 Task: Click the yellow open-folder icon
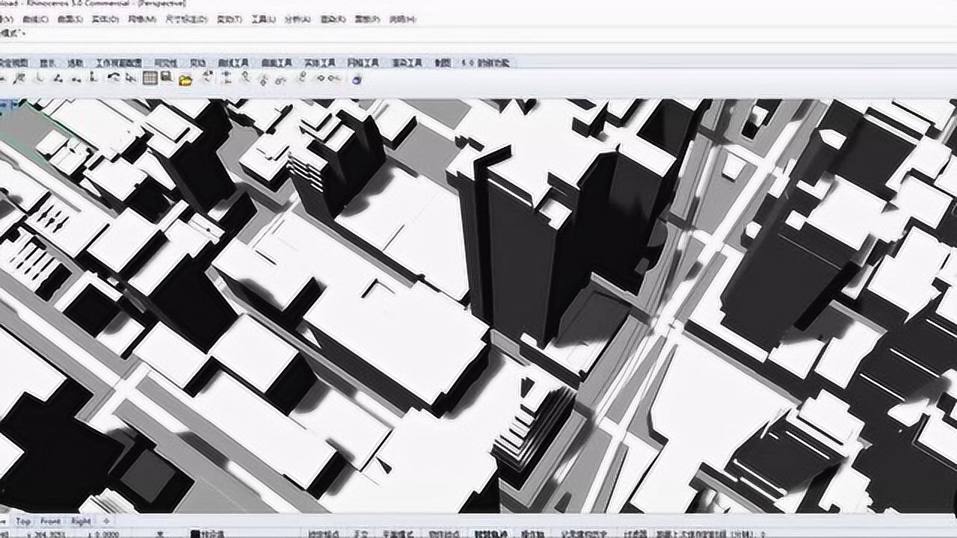(185, 79)
